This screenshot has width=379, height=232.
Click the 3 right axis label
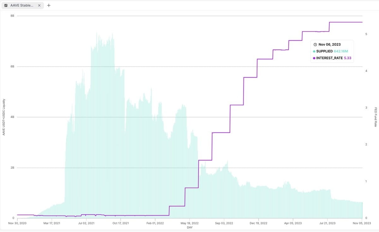point(366,107)
